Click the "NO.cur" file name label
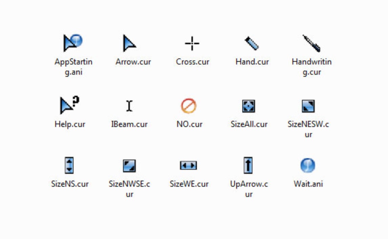Screen dimensions: 388x239 pos(189,124)
